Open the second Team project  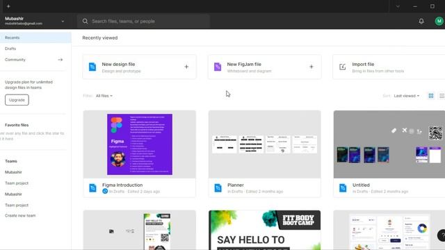point(17,205)
